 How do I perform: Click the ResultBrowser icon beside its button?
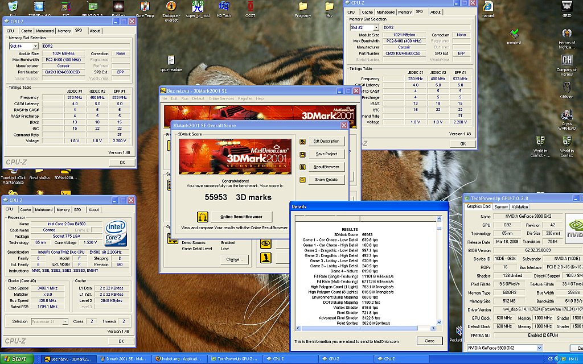(303, 167)
